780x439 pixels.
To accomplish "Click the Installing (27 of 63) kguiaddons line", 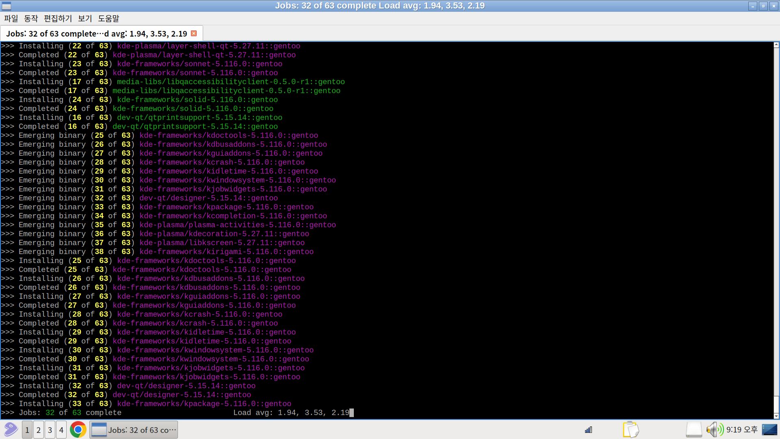I will (x=151, y=296).
